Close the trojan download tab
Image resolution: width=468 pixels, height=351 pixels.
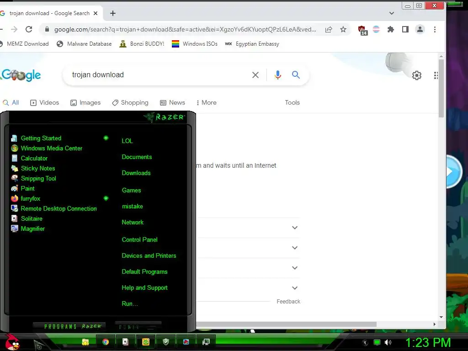coord(96,13)
